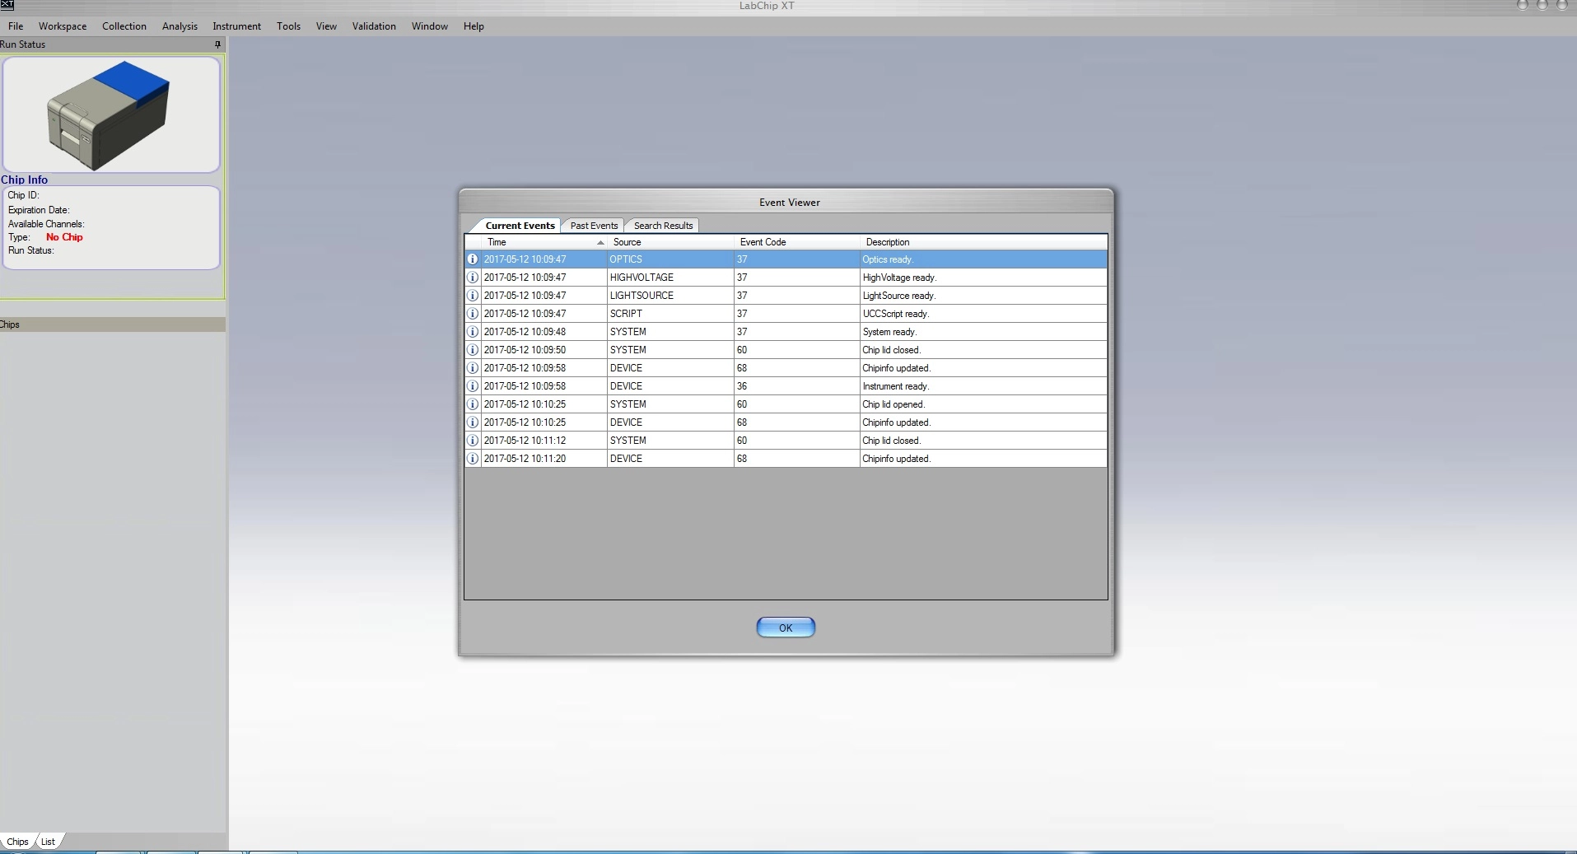Click the pin icon in the Run Status panel
The image size is (1577, 854).
[217, 44]
